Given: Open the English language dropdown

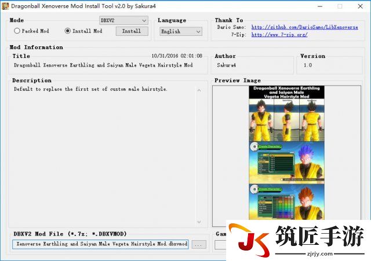Looking at the screenshot, I should (181, 31).
